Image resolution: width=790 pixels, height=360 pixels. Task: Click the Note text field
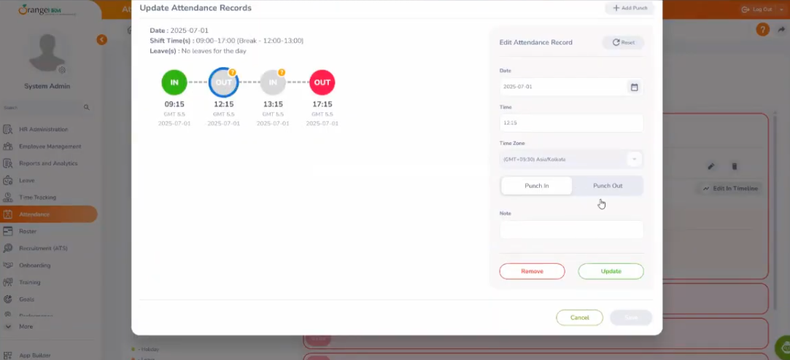(571, 230)
